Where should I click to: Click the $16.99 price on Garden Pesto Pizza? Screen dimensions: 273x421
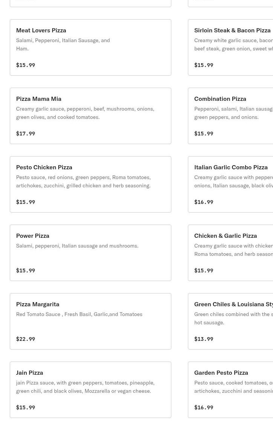[204, 407]
